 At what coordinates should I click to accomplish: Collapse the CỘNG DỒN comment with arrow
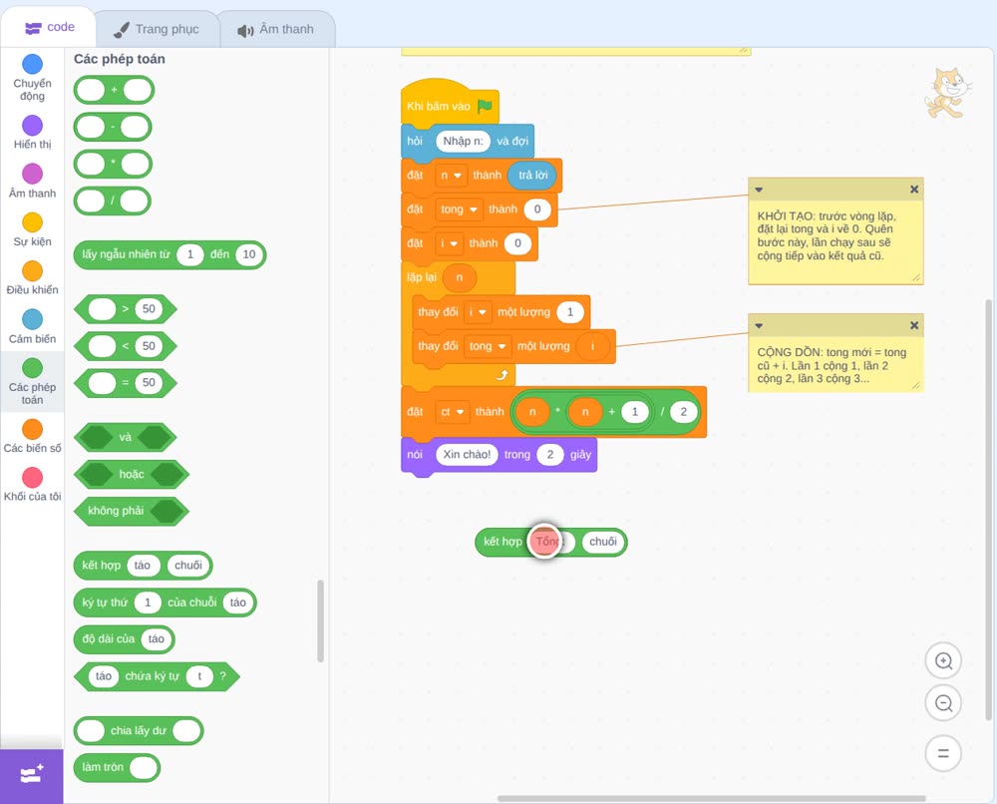click(759, 325)
